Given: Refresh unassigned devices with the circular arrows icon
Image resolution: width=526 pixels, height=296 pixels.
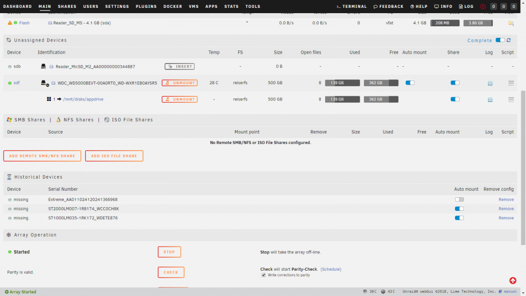Looking at the screenshot, I should (509, 40).
